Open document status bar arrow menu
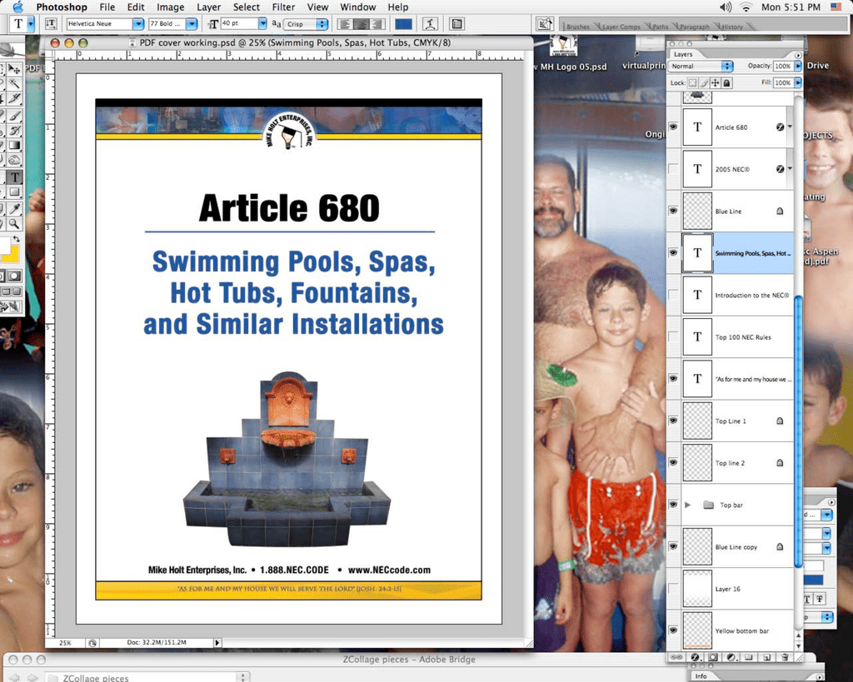The height and width of the screenshot is (682, 853). (217, 642)
